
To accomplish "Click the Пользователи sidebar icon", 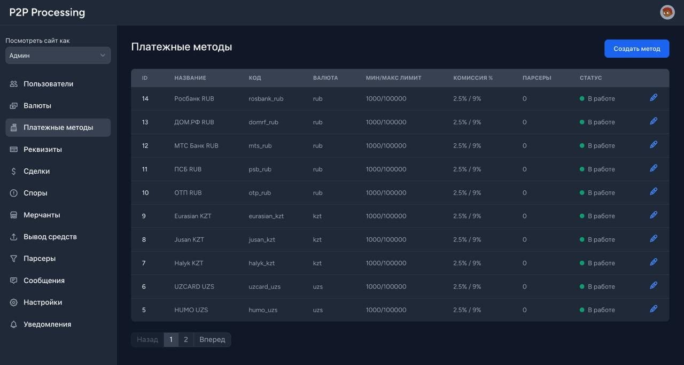I will (14, 84).
